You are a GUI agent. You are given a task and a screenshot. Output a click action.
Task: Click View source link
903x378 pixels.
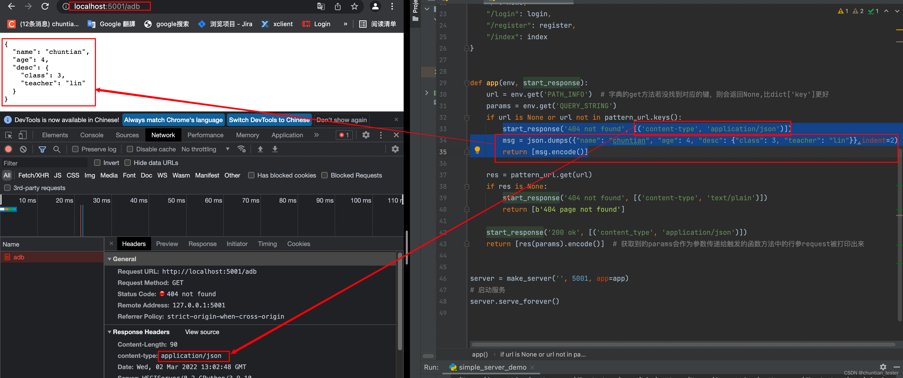202,332
